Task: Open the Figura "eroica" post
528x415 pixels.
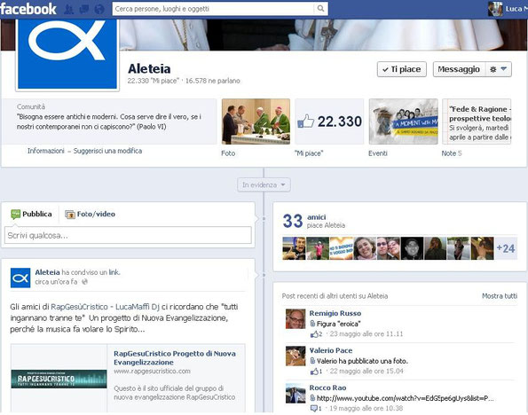Action: (x=338, y=324)
